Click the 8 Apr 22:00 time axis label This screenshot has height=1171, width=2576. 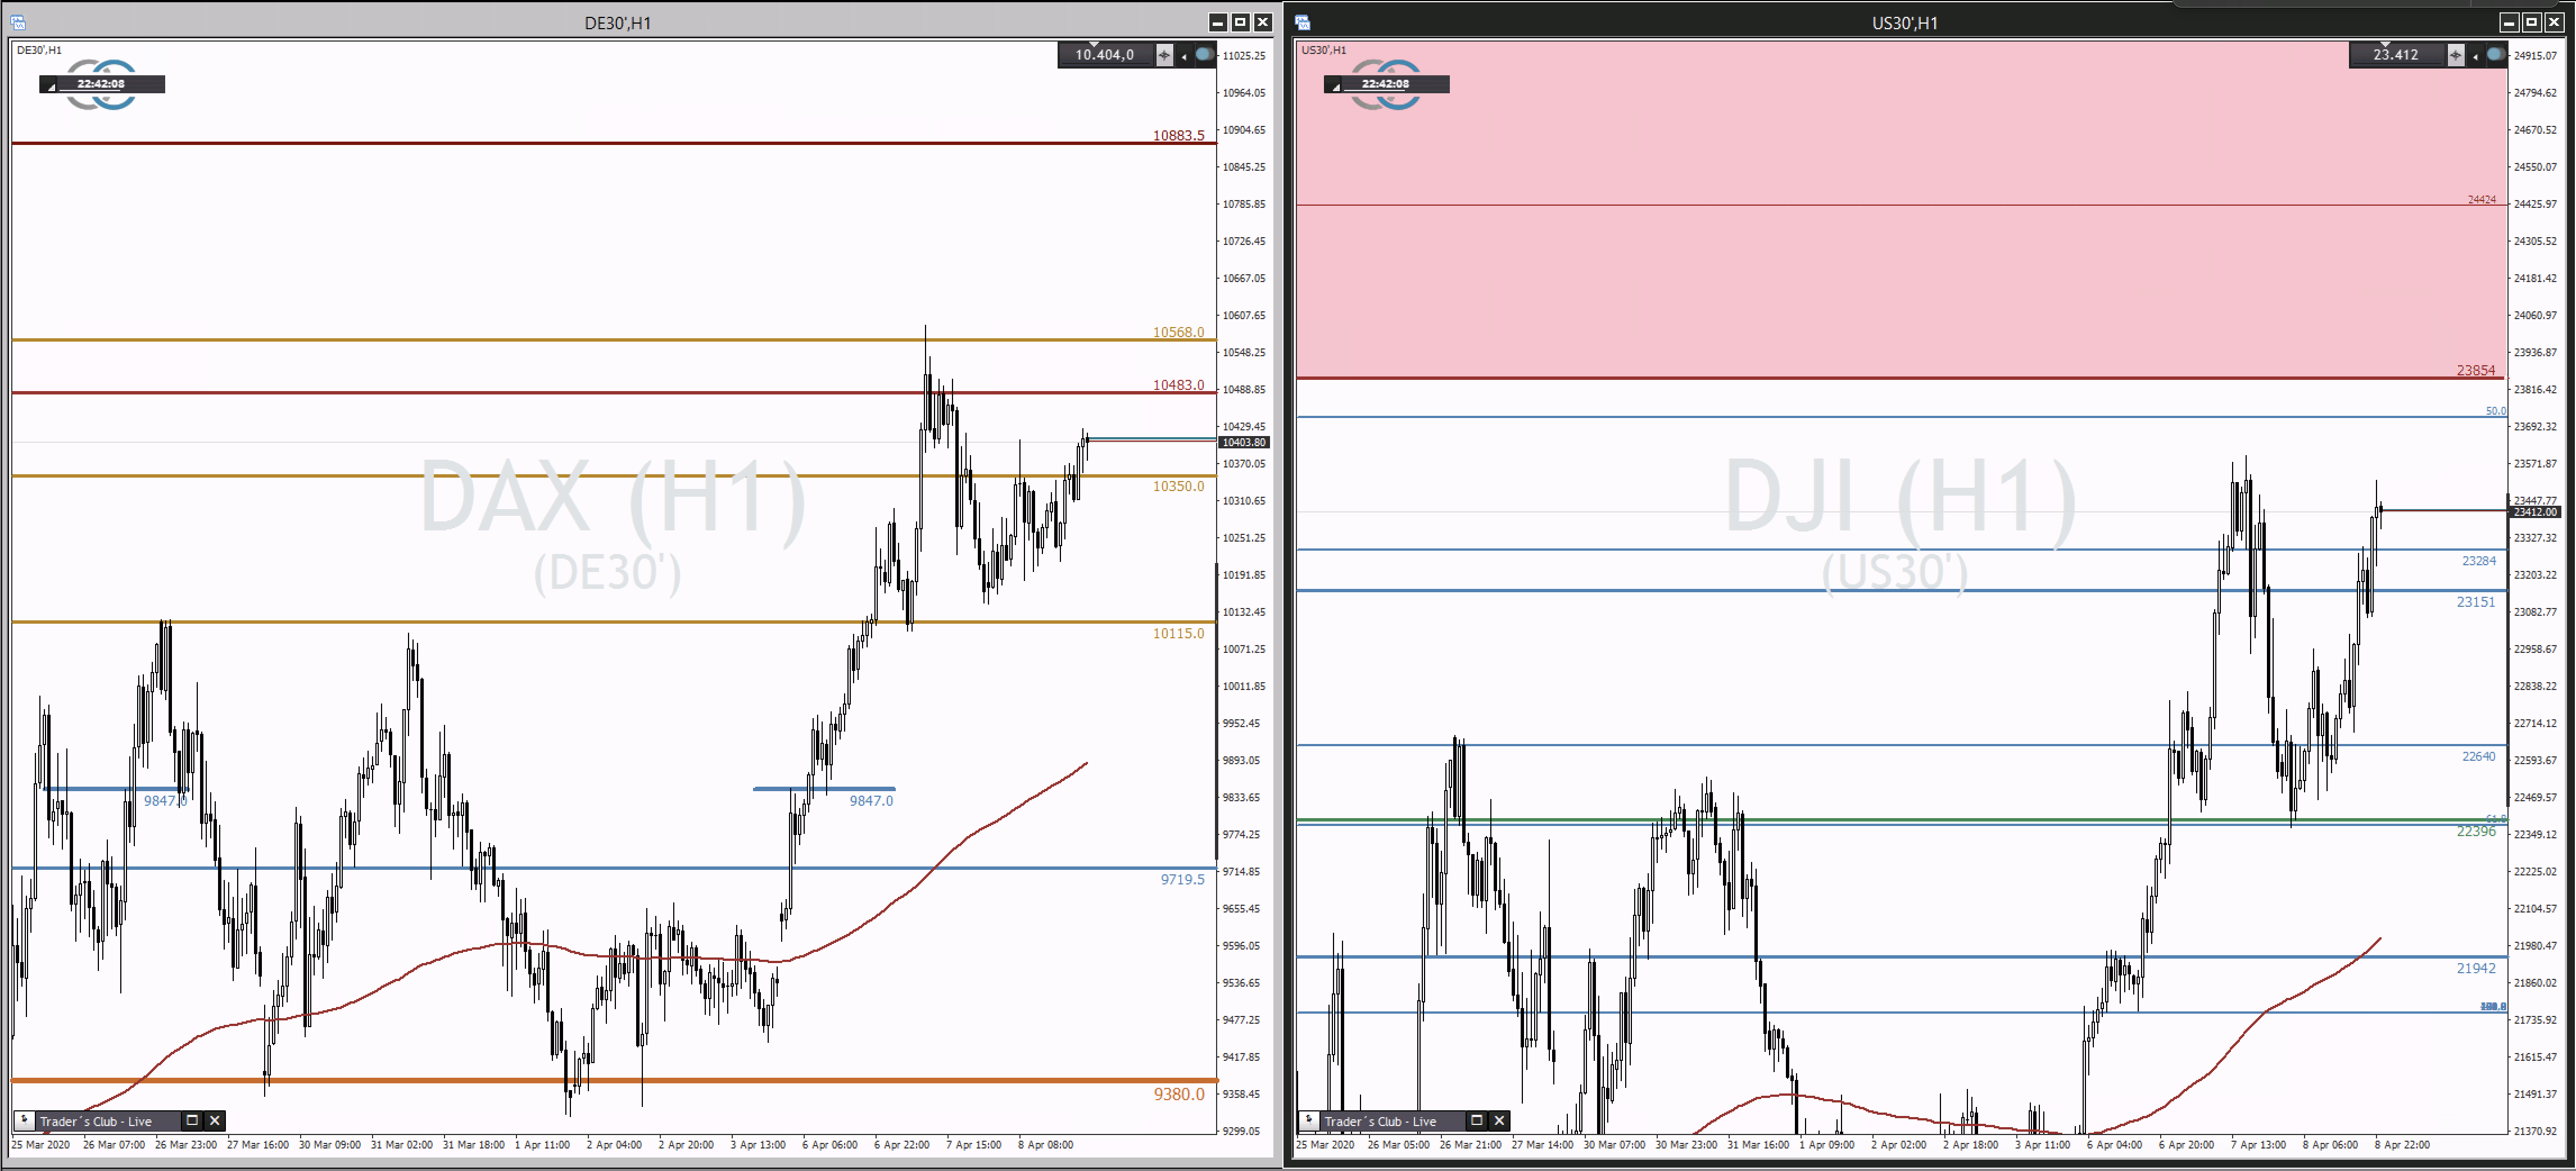2403,1145
